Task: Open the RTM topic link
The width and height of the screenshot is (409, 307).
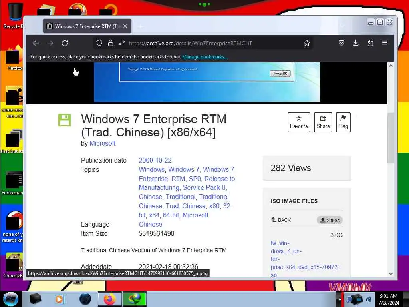Action: [x=179, y=179]
